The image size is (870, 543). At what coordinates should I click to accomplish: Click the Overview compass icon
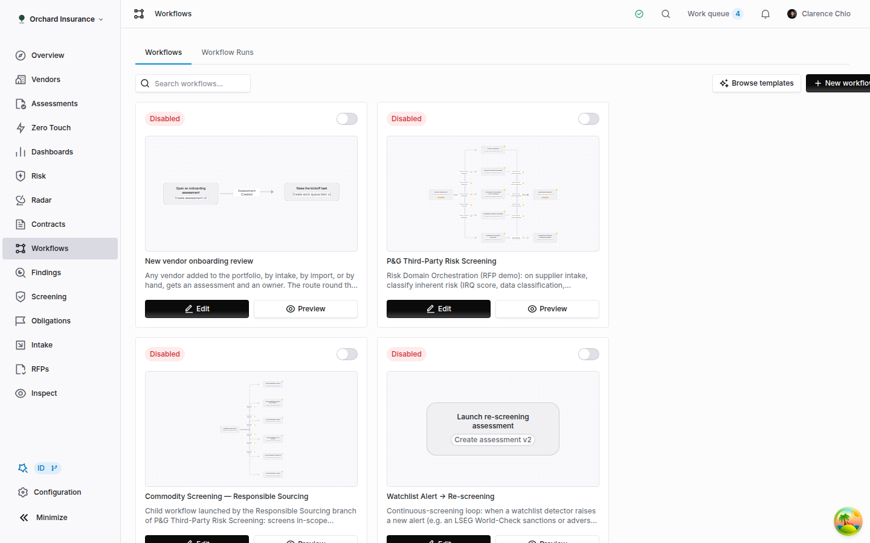(x=21, y=56)
